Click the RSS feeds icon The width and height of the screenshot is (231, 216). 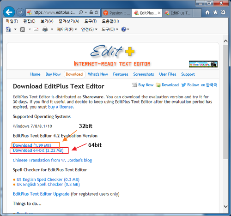[x=23, y=30]
